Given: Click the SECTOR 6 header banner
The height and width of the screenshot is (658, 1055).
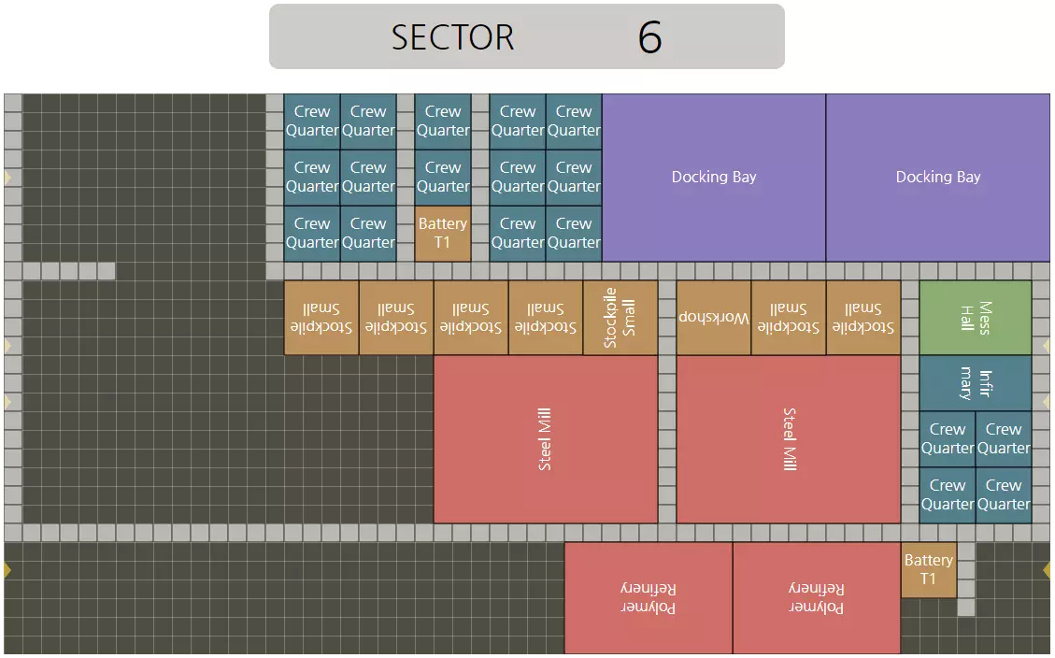Looking at the screenshot, I should (x=527, y=36).
